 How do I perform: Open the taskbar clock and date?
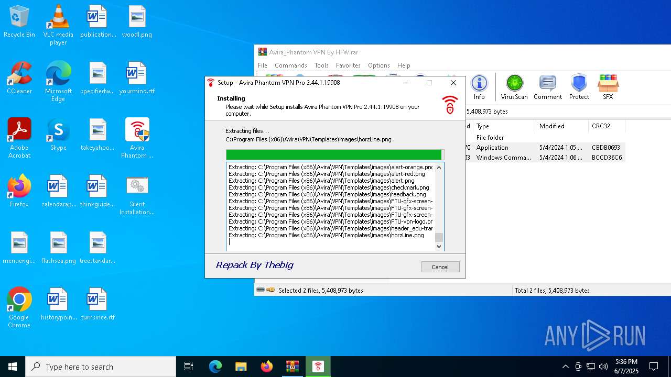click(x=626, y=367)
